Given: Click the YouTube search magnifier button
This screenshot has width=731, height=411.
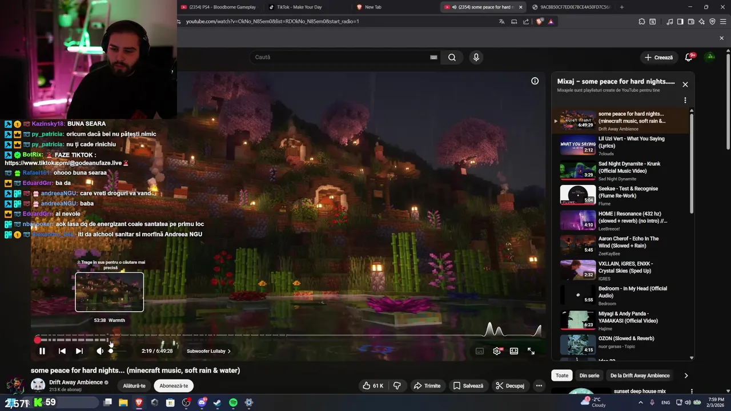Looking at the screenshot, I should point(452,57).
